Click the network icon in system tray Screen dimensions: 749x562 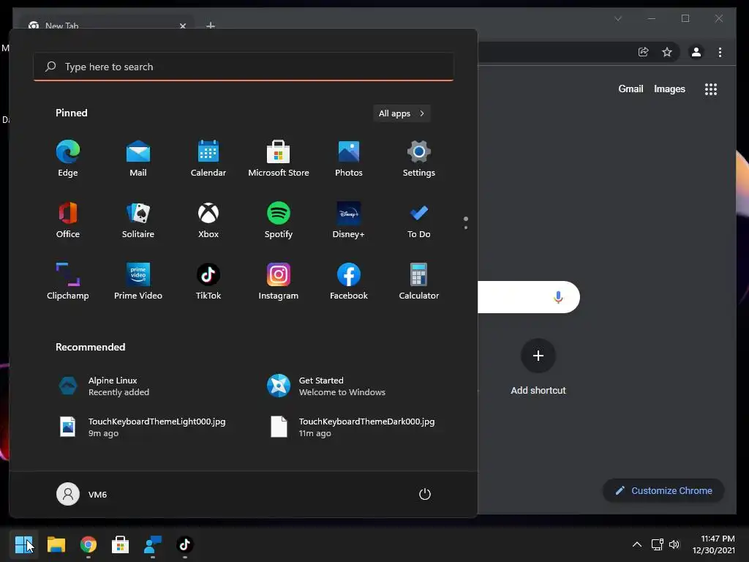click(658, 544)
